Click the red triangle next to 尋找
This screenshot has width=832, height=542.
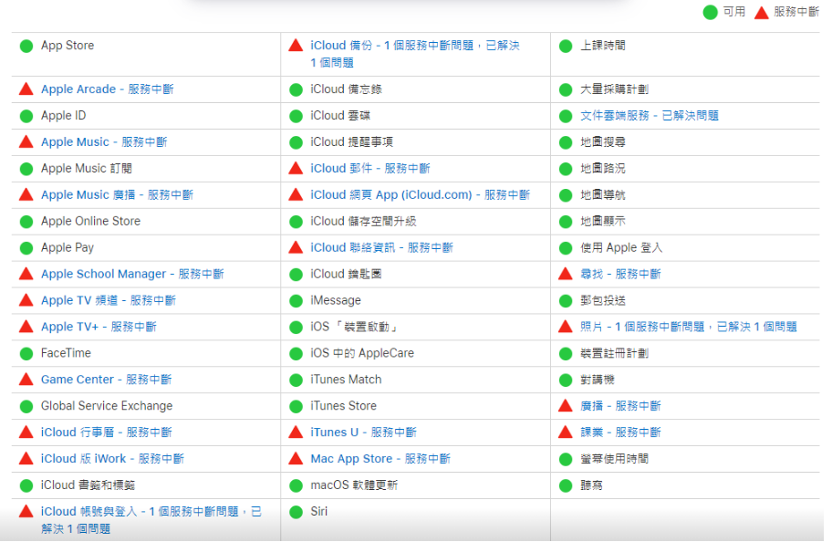(566, 274)
